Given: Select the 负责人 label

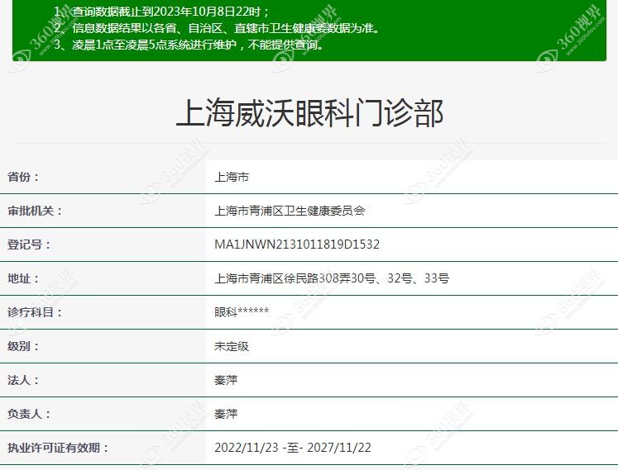Looking at the screenshot, I should tap(29, 414).
